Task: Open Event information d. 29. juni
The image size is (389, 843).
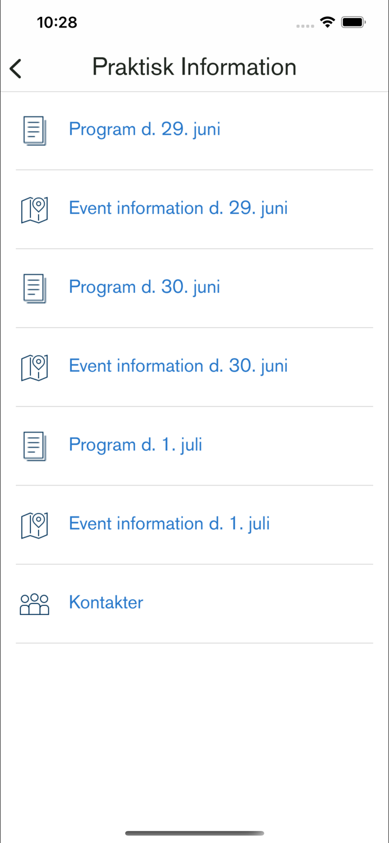Action: pos(178,209)
